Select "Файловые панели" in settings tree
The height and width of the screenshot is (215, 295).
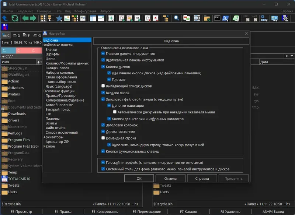pyautogui.click(x=58, y=45)
